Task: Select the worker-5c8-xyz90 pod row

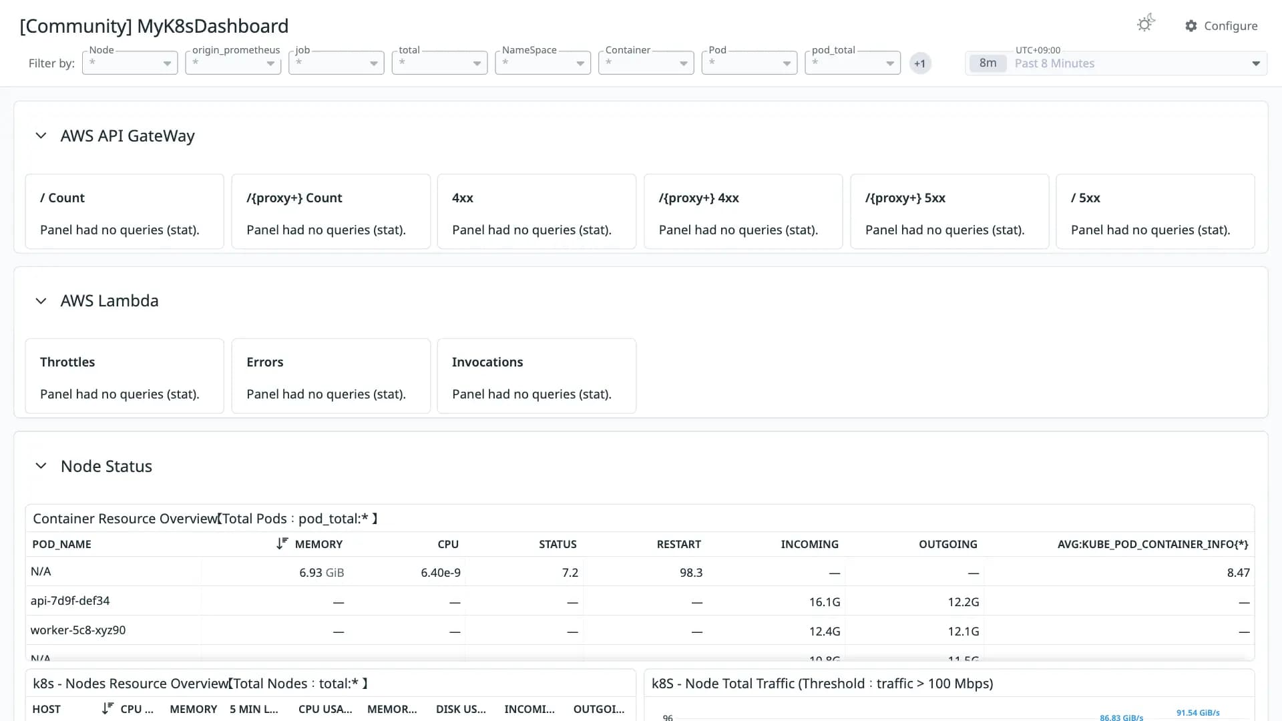Action: (x=640, y=630)
